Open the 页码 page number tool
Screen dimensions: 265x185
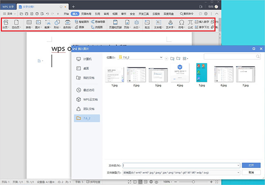coord(127,24)
